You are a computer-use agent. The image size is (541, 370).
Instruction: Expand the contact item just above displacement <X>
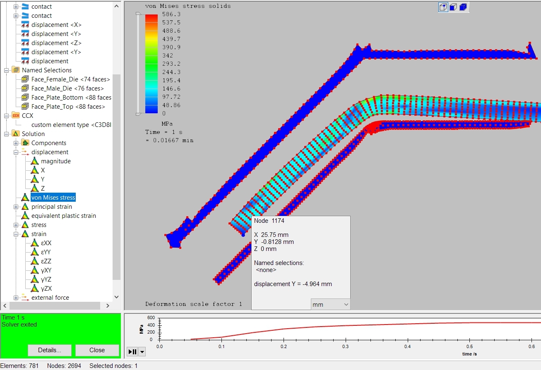16,16
